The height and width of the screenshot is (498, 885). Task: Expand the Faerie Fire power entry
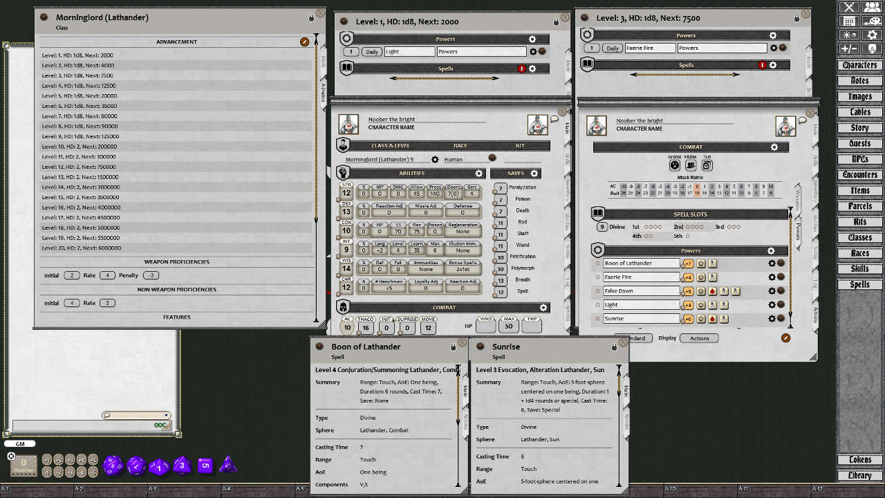tap(598, 277)
